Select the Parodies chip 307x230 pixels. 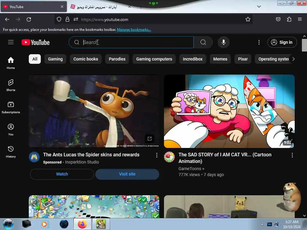117,59
